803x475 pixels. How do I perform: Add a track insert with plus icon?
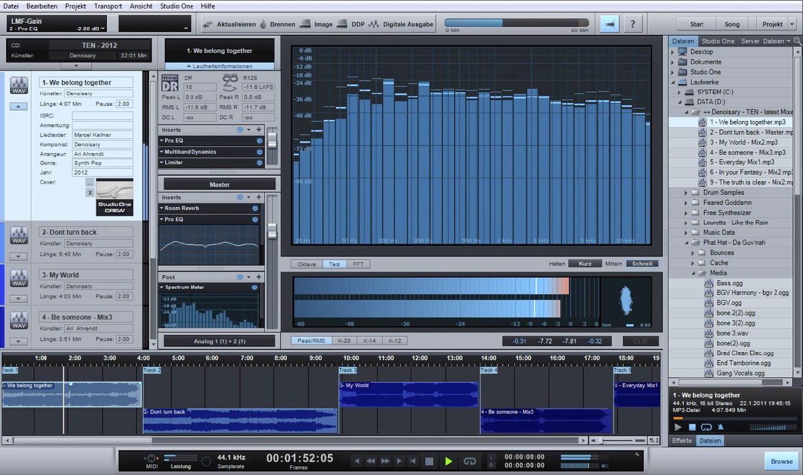pos(259,130)
